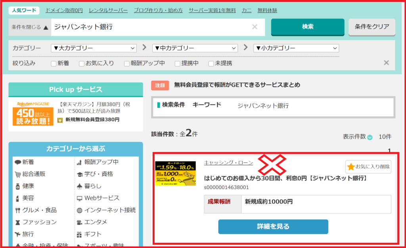Click the 美容 category icon
406x248 pixels.
click(17, 198)
